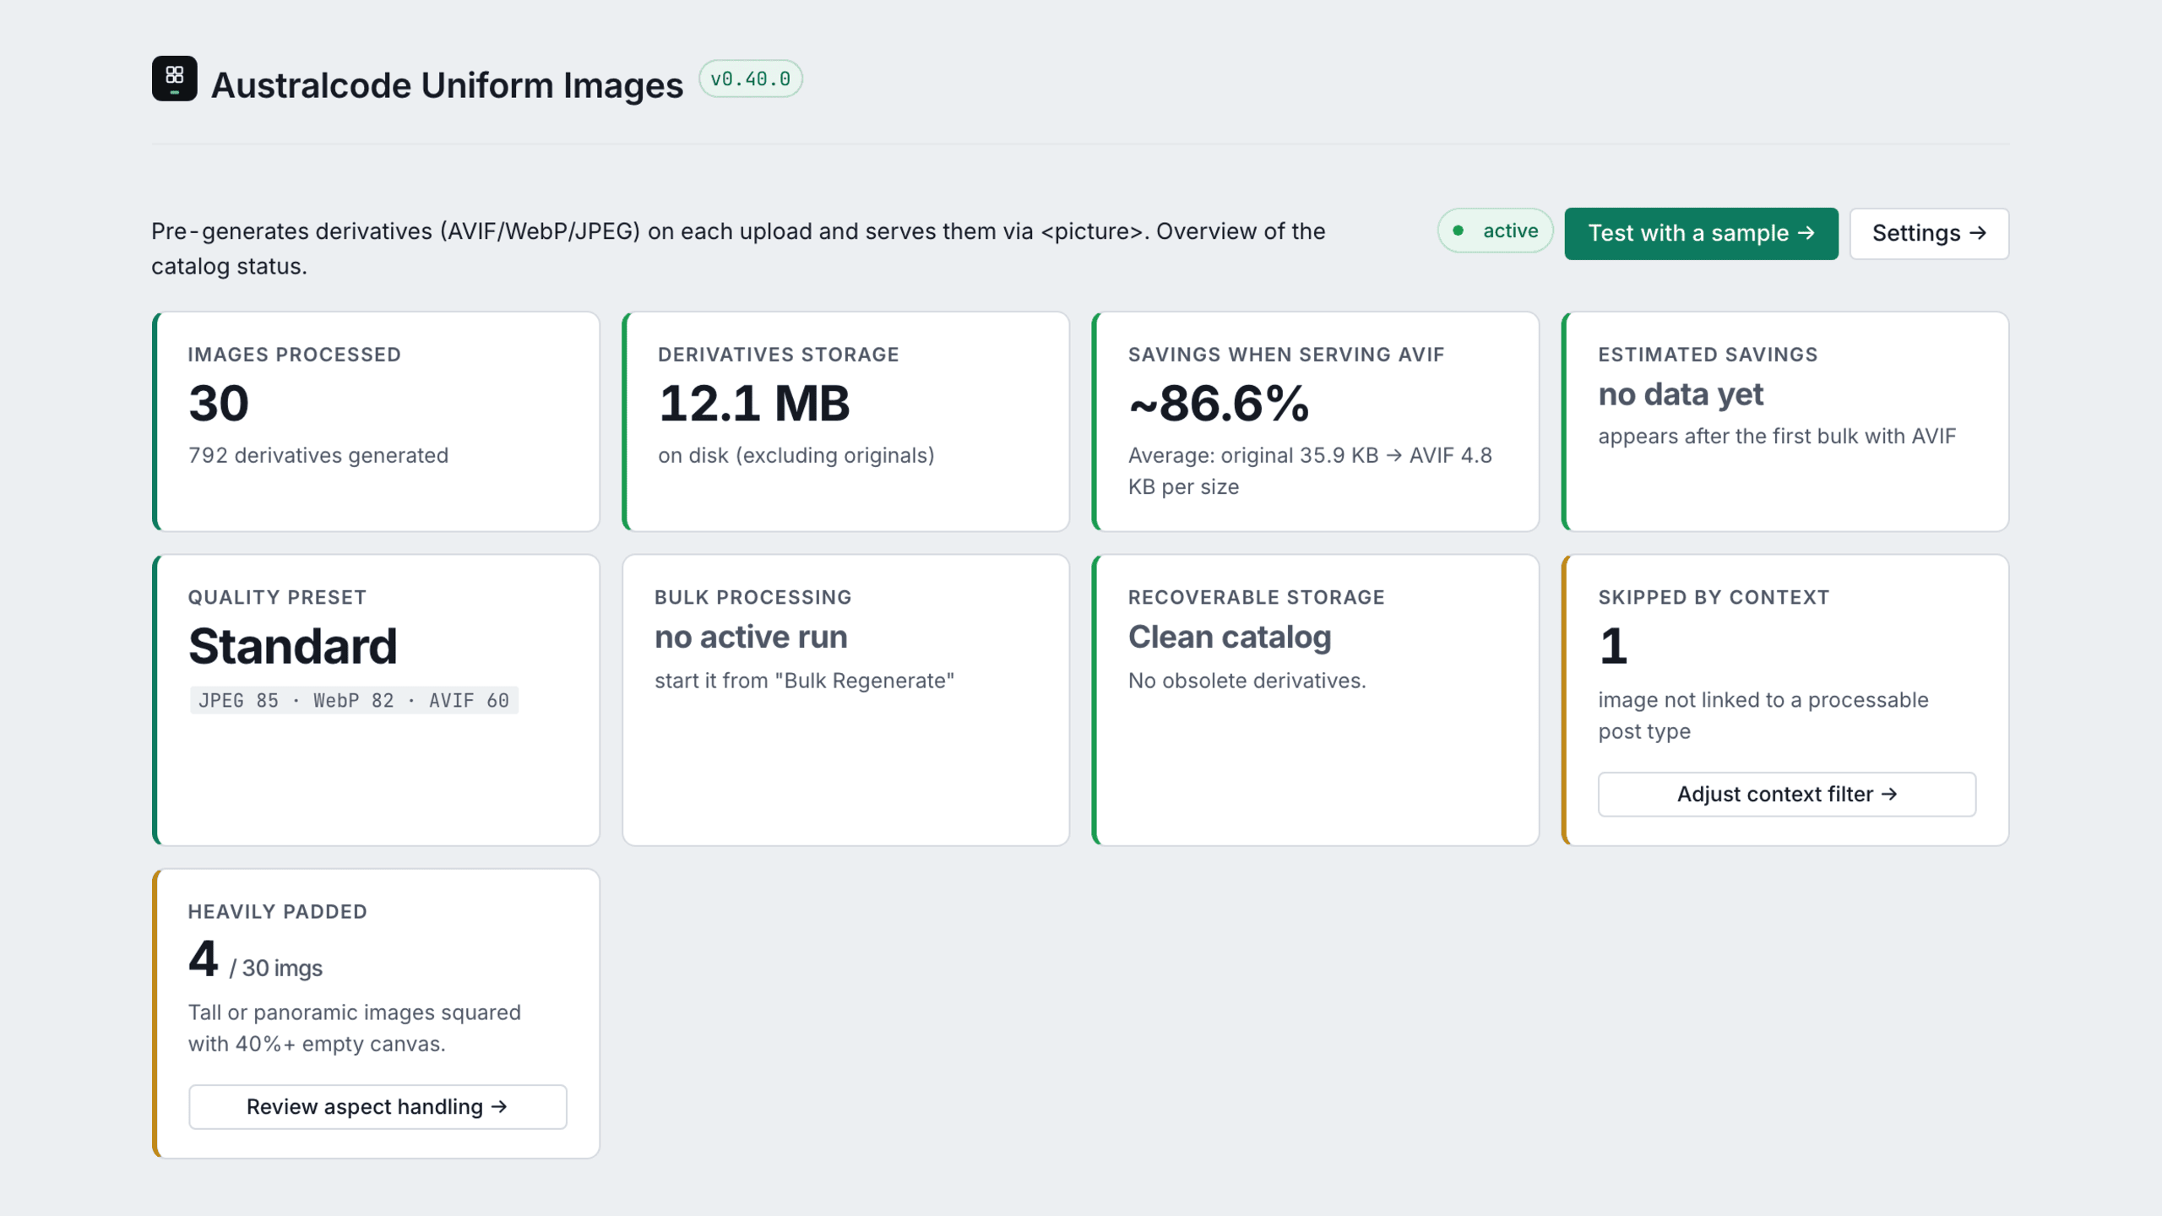Screen dimensions: 2162x1216
Task: Click No obsolete derivatives text
Action: (1247, 681)
